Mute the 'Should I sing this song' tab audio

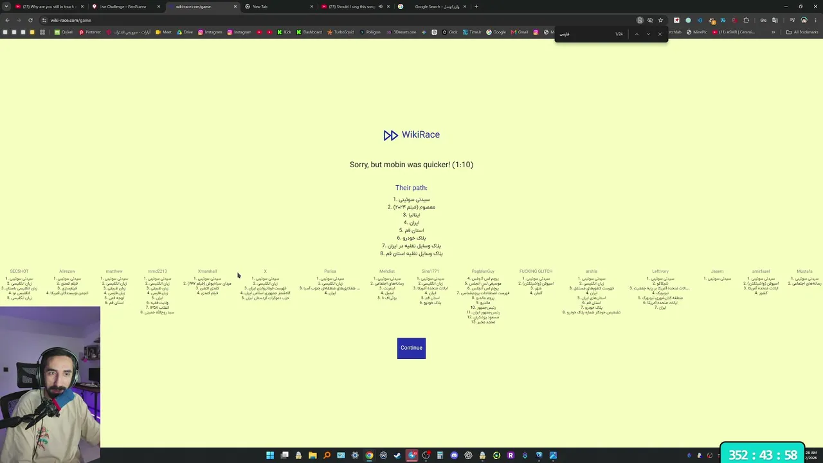(380, 6)
